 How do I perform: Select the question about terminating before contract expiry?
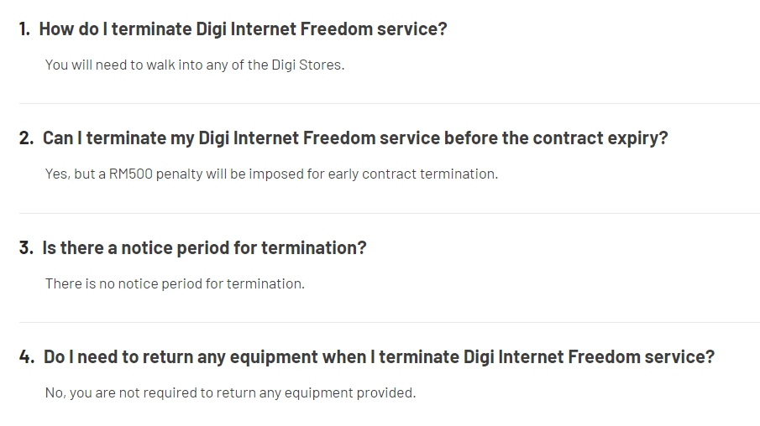355,138
